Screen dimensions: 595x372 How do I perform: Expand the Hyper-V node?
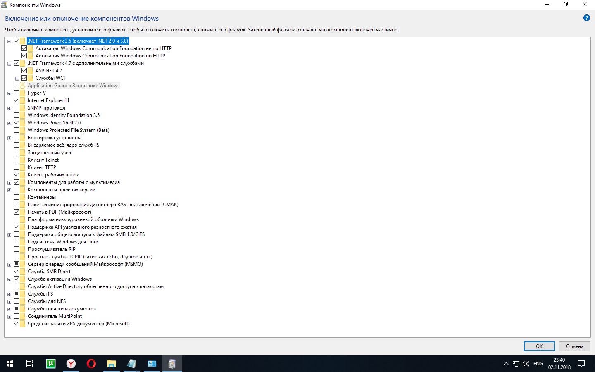(x=9, y=93)
